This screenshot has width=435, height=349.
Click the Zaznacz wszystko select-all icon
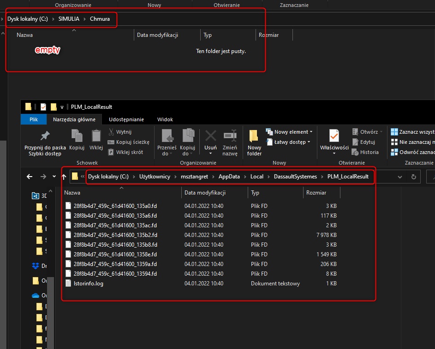tap(394, 132)
